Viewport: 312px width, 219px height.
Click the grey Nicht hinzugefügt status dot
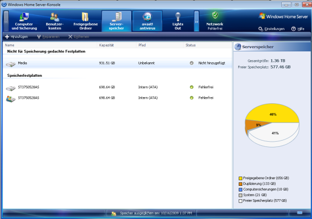pos(191,63)
